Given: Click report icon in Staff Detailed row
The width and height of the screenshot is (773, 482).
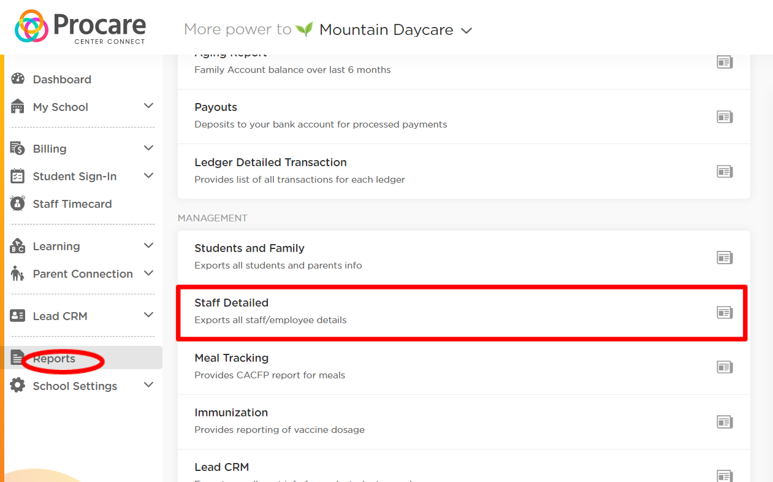Looking at the screenshot, I should [725, 313].
